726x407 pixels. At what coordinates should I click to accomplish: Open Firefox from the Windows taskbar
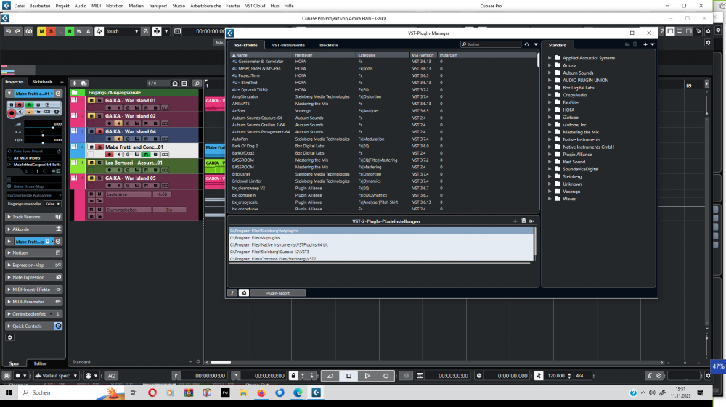coord(261,392)
